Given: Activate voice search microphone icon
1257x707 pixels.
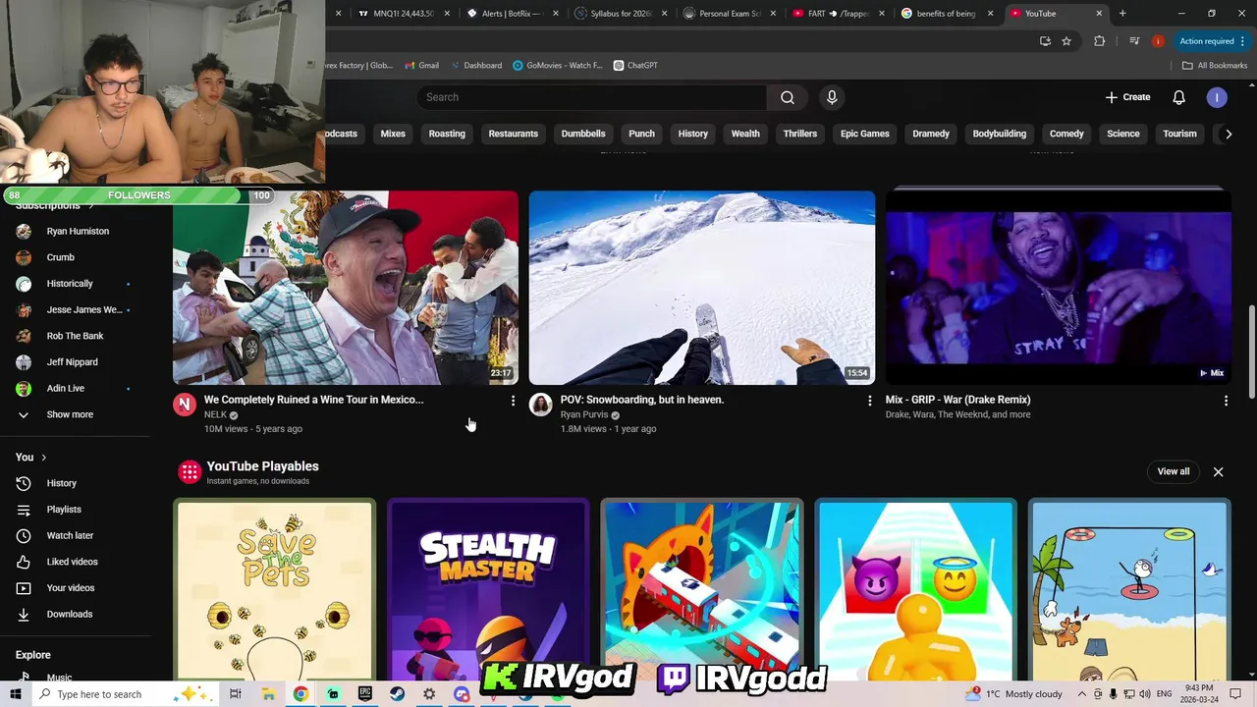Looking at the screenshot, I should 832,97.
